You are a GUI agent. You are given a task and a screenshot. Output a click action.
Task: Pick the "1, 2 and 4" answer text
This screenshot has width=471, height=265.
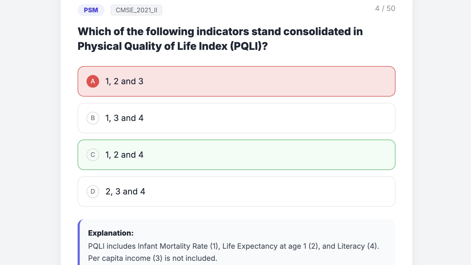[x=124, y=155]
